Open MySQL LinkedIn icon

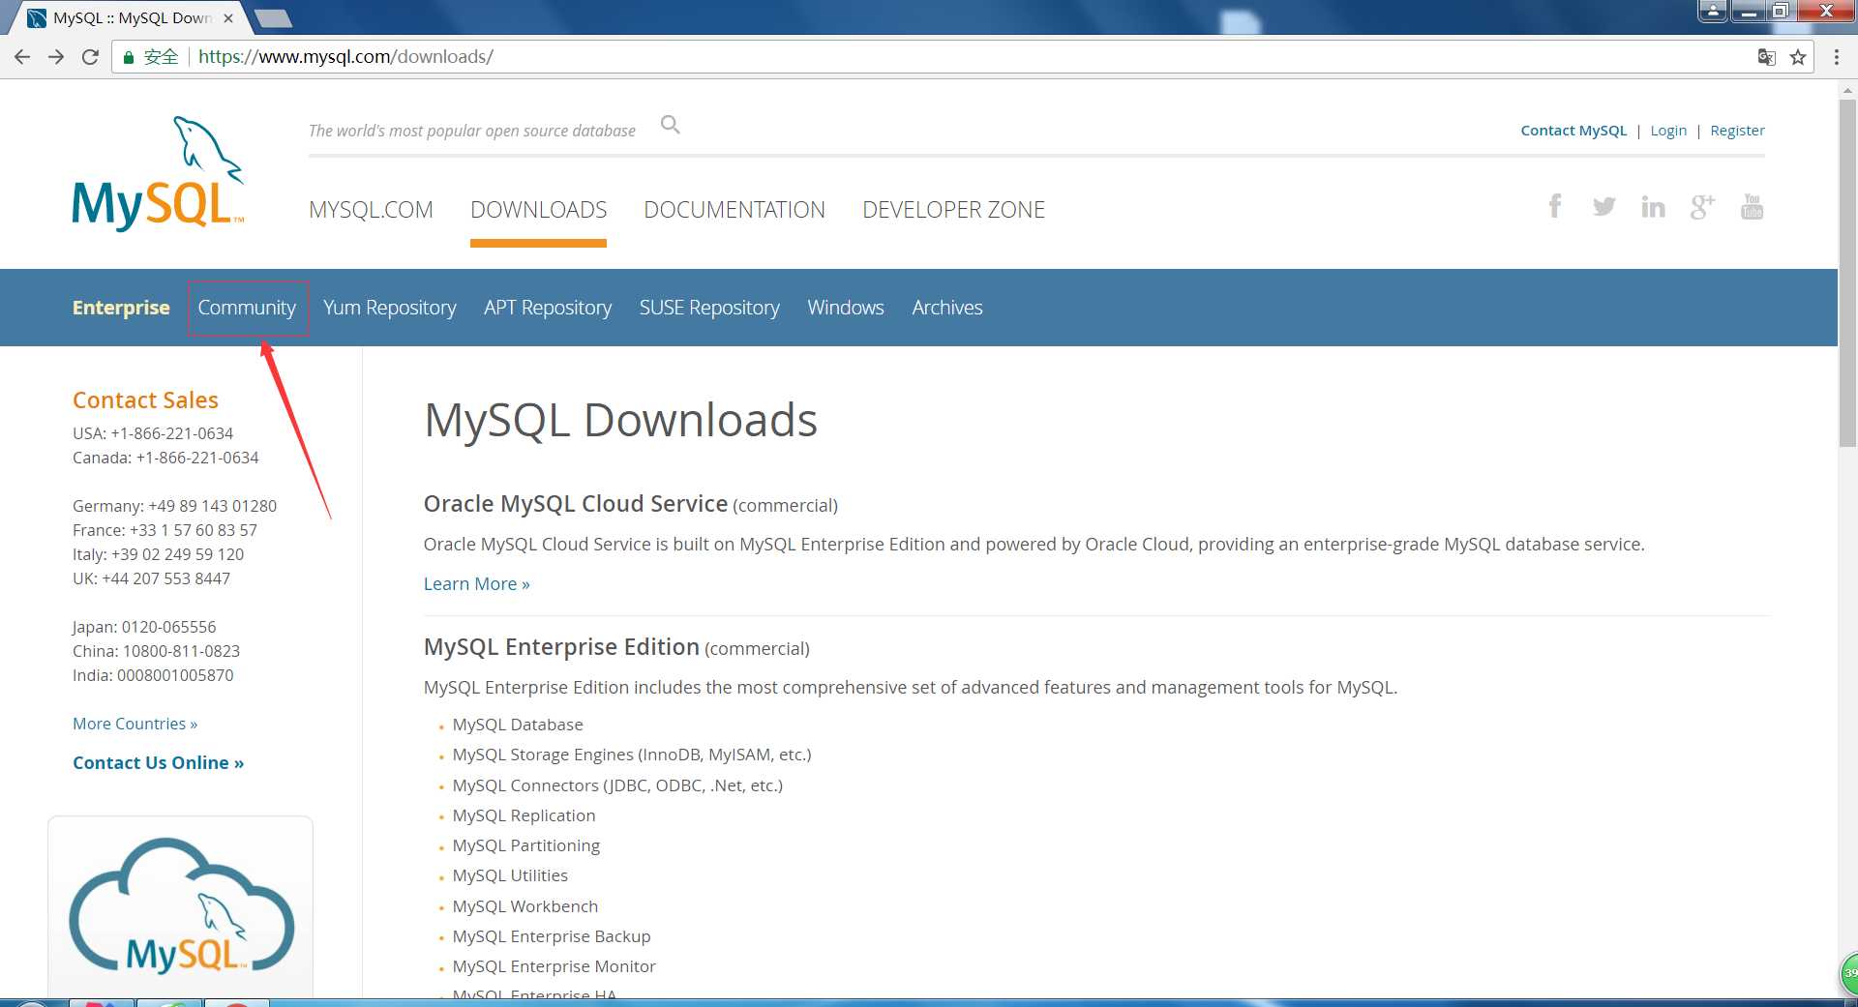(x=1653, y=206)
